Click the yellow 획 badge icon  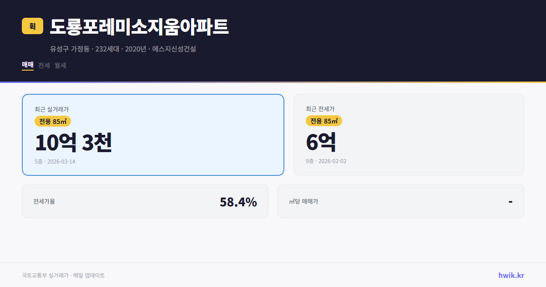pyautogui.click(x=31, y=26)
